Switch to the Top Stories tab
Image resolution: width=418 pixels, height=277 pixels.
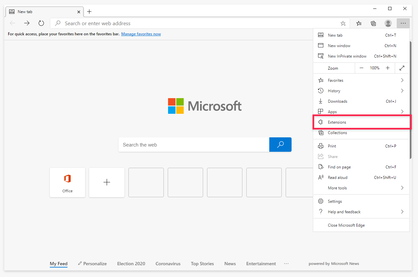coord(202,264)
